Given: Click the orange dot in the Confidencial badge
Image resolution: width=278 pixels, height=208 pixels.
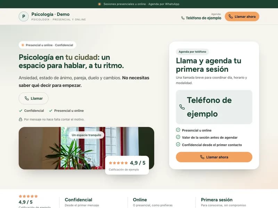Looking at the screenshot, I should point(23,45).
